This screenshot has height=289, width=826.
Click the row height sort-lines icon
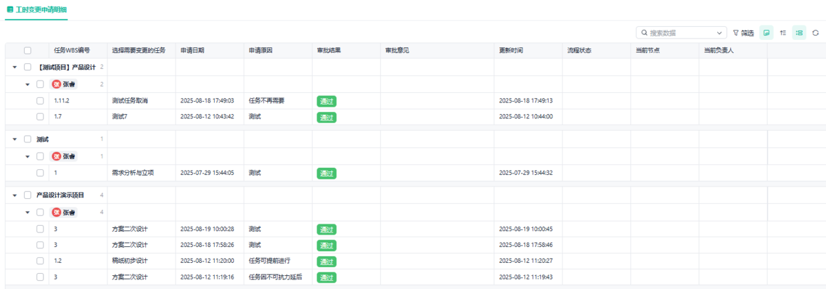[783, 32]
